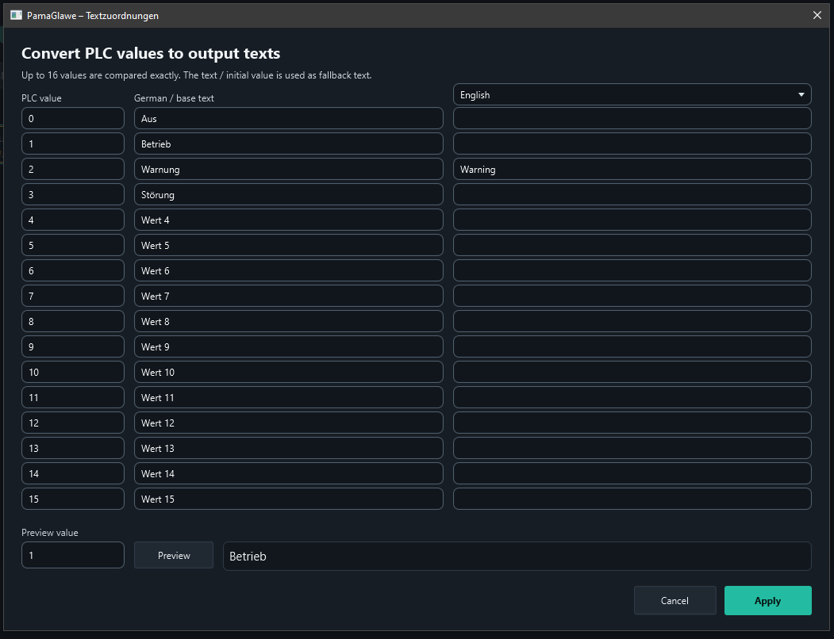
Task: Edit the base text field 'Wert 7'
Action: 288,296
